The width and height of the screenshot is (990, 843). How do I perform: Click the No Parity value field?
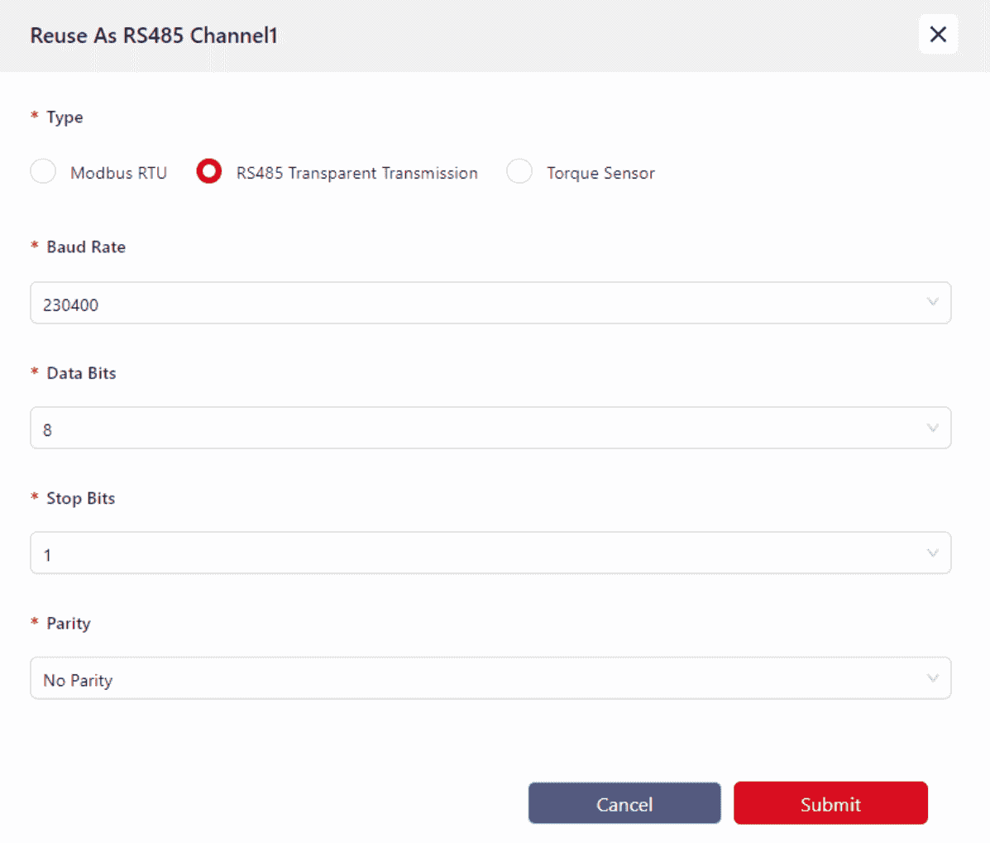pos(78,680)
